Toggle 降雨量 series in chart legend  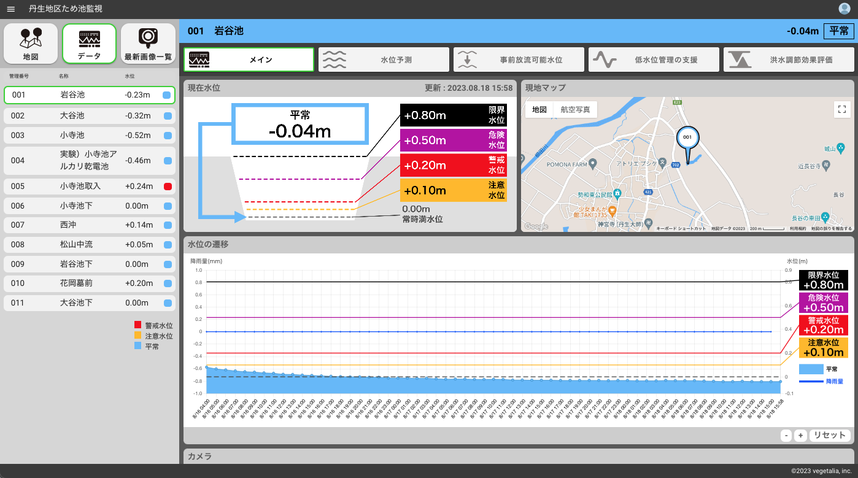tap(821, 382)
